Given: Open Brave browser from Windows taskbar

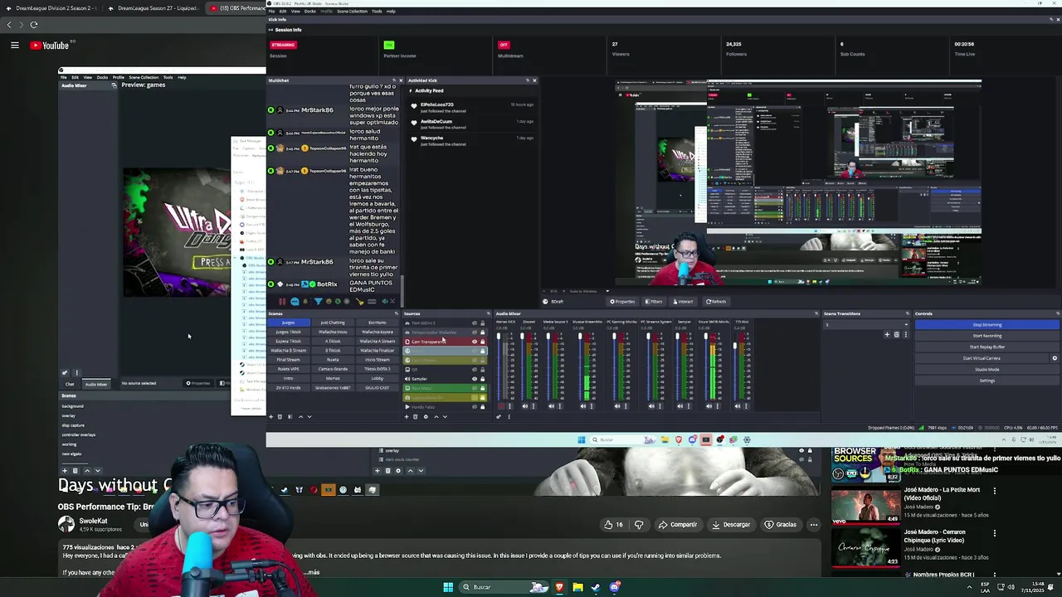Looking at the screenshot, I should (x=559, y=587).
